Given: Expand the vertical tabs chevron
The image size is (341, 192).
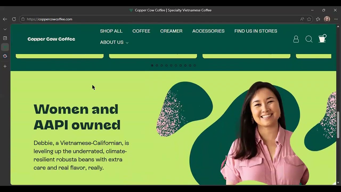Looking at the screenshot, I should [5, 29].
